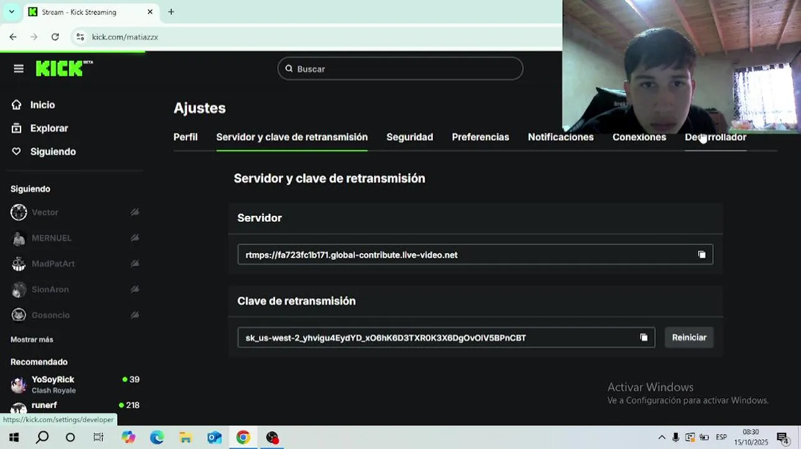801x449 pixels.
Task: Open the Conexiones tab
Action: pyautogui.click(x=639, y=137)
